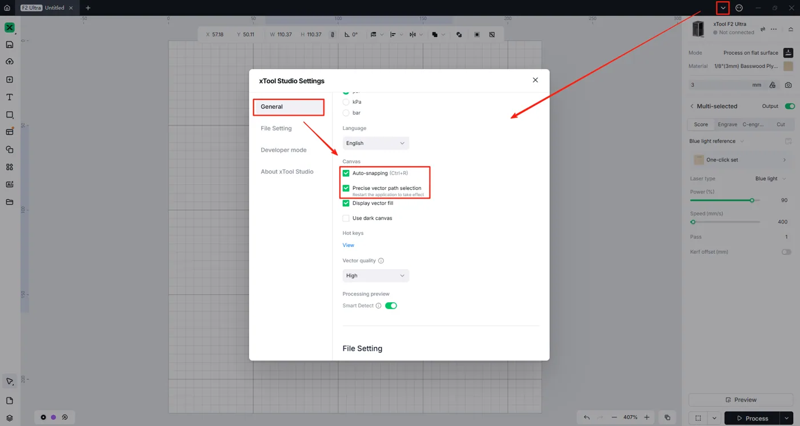The image size is (800, 426).
Task: Select the Text tool in left sidebar
Action: 10,98
